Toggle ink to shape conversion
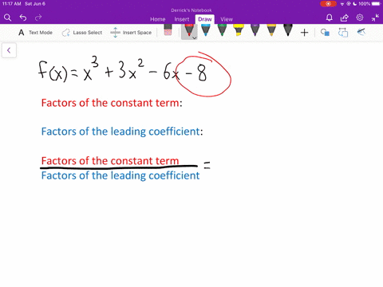This screenshot has width=383, height=287. tap(343, 33)
